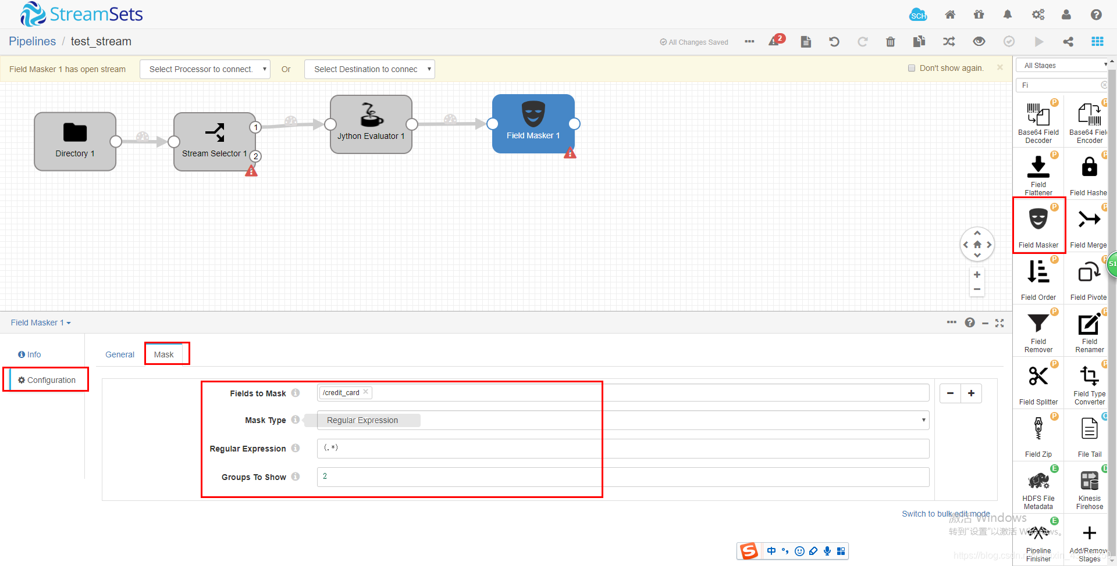Remove mask configuration row with minus button

pyautogui.click(x=950, y=393)
